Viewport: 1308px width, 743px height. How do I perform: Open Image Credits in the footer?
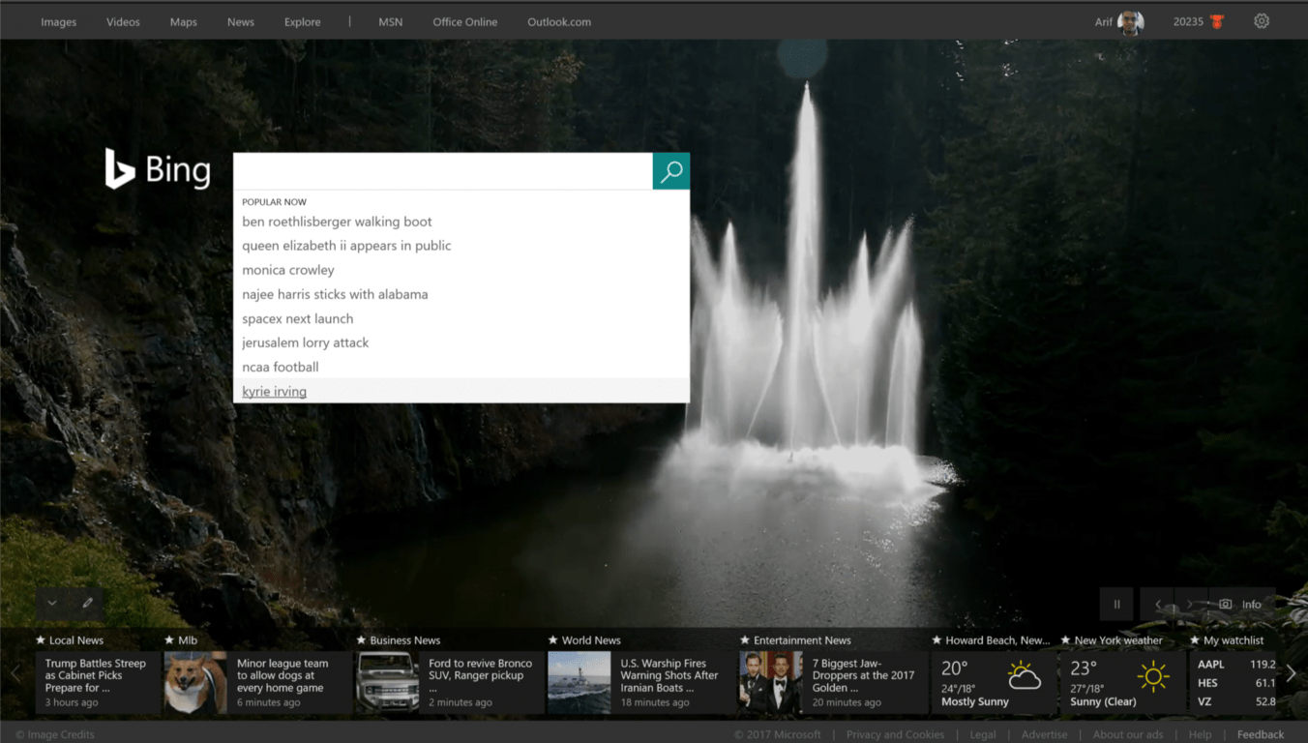point(55,734)
